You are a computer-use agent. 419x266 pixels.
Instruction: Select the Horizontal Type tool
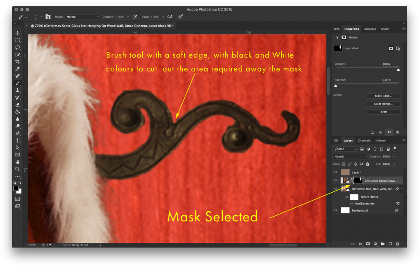pyautogui.click(x=18, y=140)
